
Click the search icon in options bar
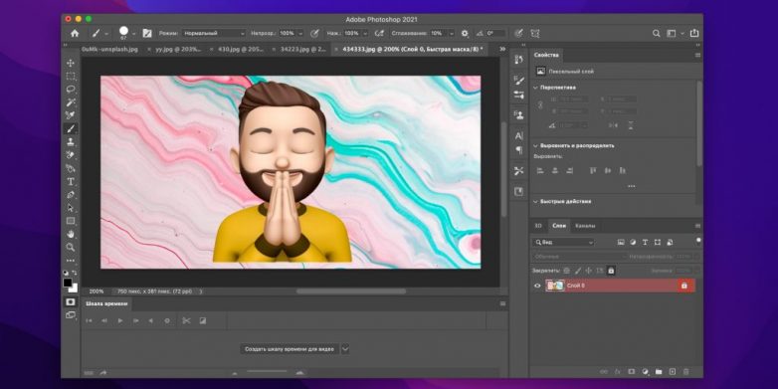coord(656,33)
